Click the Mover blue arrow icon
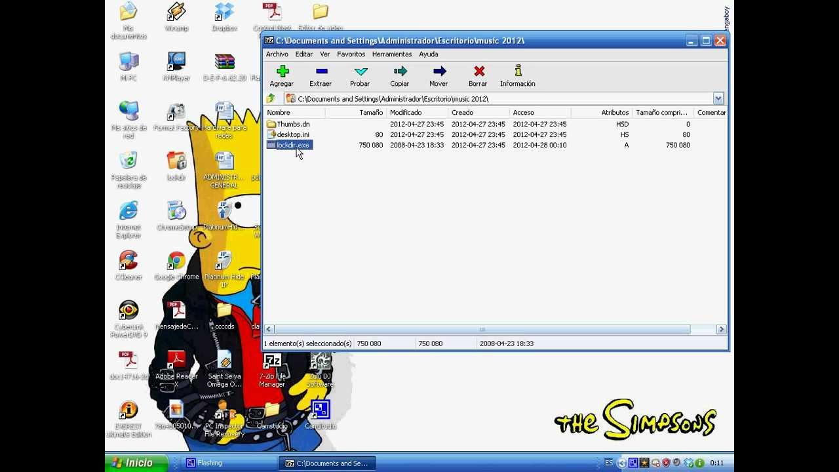This screenshot has height=472, width=839. 439,71
